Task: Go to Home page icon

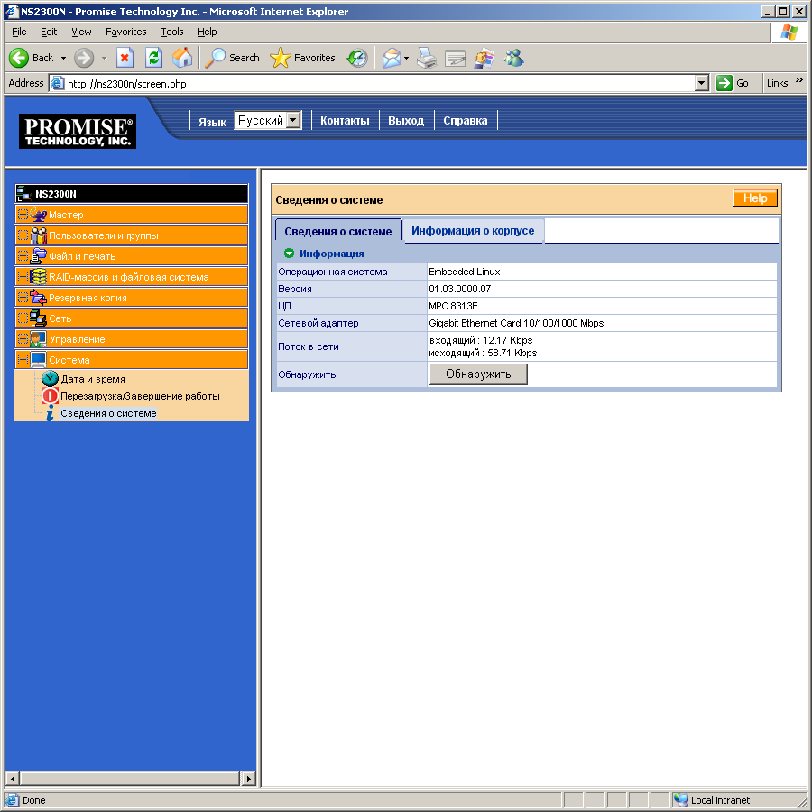Action: tap(181, 58)
